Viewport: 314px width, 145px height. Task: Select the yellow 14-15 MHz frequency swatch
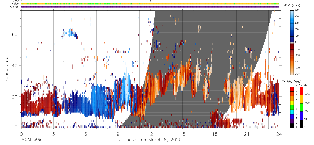[x=292, y=103]
